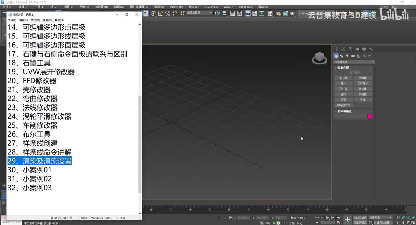The width and height of the screenshot is (416, 225).
Task: Toggle the Ribbon display icon
Action: click(248, 13)
